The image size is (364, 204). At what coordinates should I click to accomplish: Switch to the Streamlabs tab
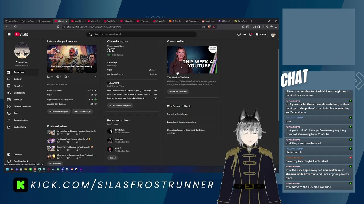pos(192,21)
